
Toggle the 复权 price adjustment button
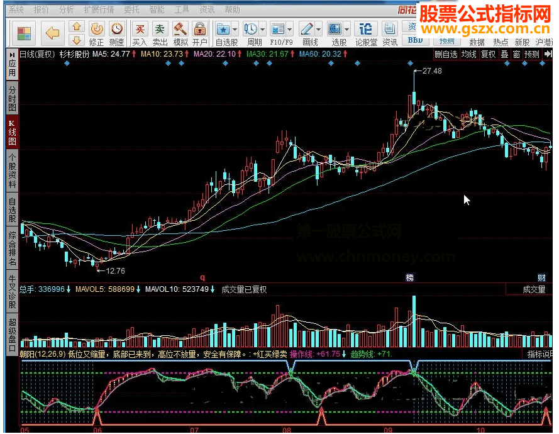(x=488, y=55)
